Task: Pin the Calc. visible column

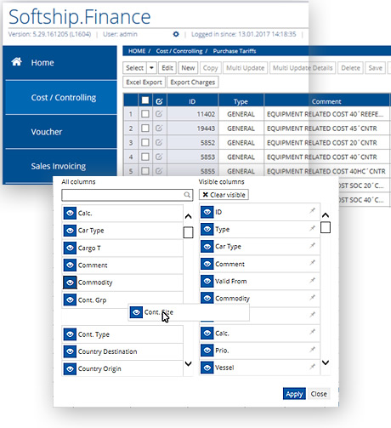Action: [312, 332]
